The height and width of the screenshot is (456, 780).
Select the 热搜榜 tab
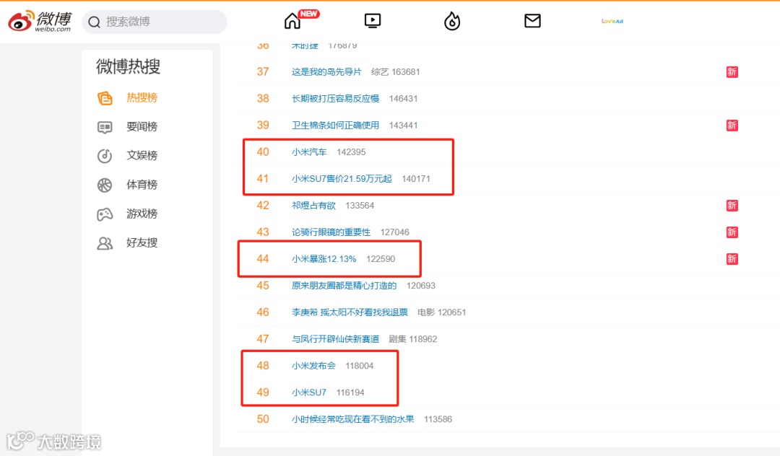142,98
